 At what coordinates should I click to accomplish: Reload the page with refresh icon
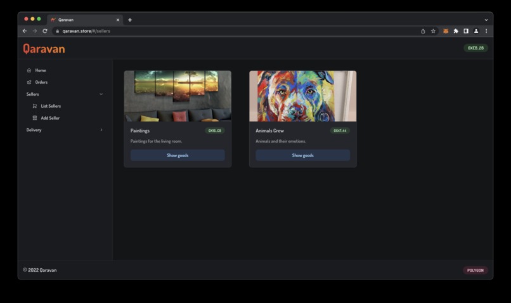(x=45, y=31)
